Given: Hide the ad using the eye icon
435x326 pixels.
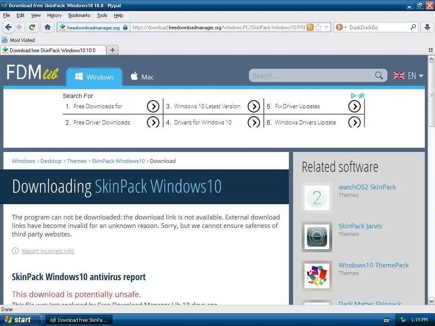Looking at the screenshot, I should 361,96.
